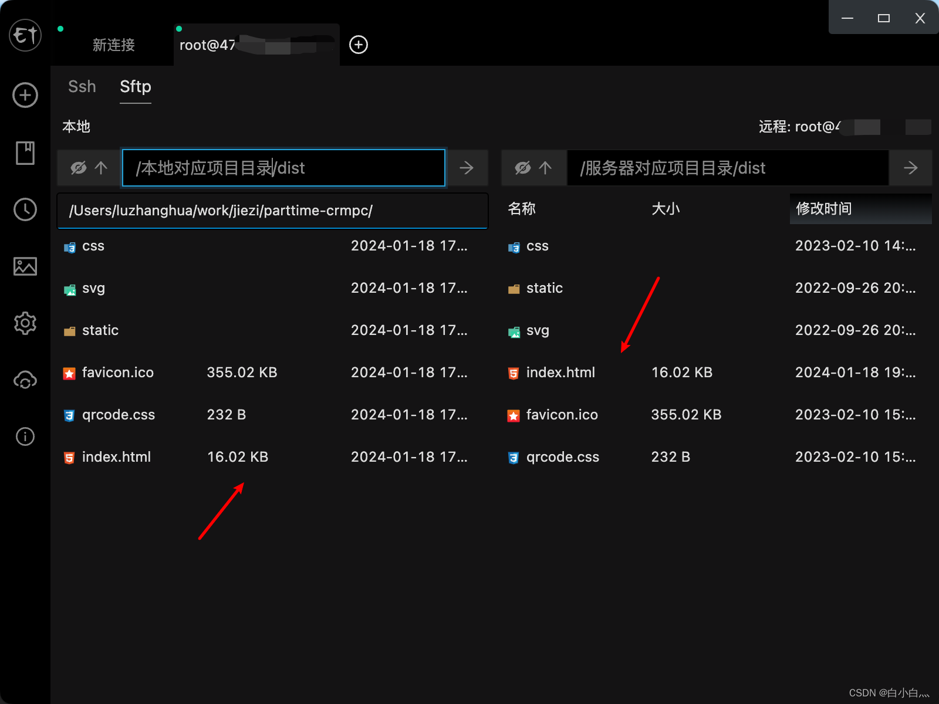Sort remote files by 大小 column

point(666,208)
